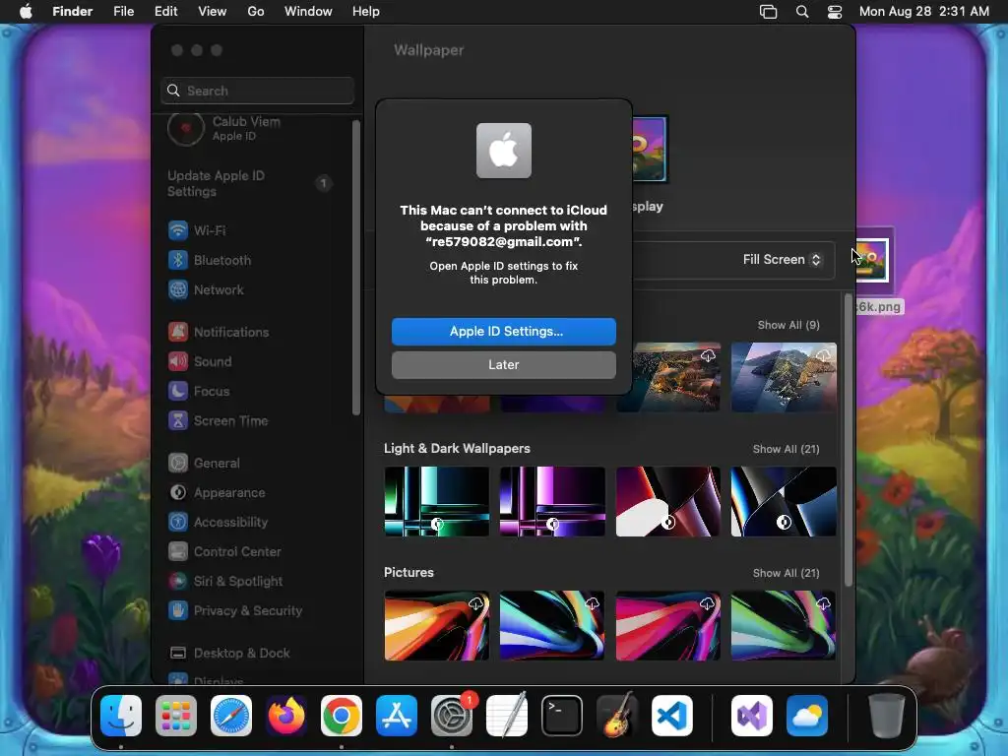Open Spotlight search in menu bar

801,12
